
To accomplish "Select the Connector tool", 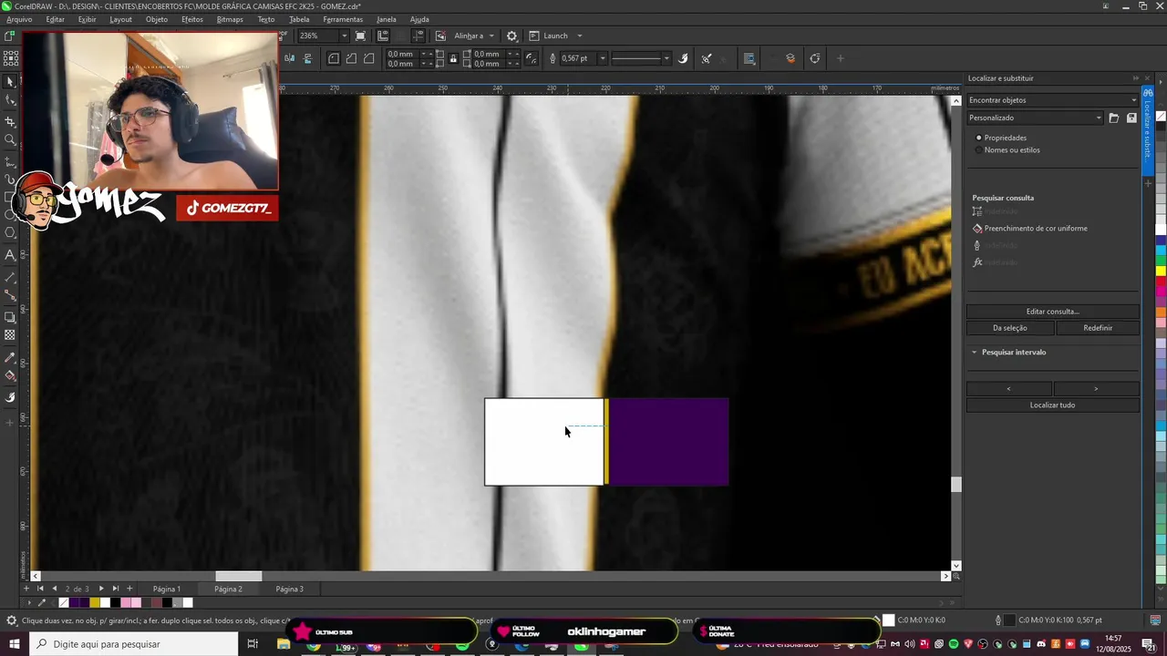I will [x=11, y=295].
